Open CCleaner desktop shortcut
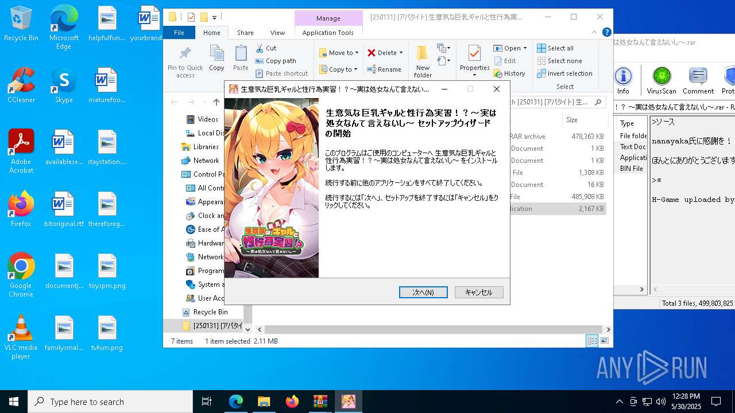 pyautogui.click(x=21, y=85)
